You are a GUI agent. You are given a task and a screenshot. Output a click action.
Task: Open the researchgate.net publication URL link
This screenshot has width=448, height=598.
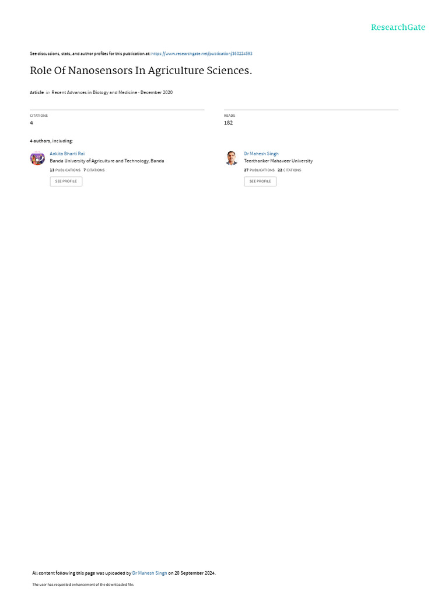pyautogui.click(x=201, y=54)
